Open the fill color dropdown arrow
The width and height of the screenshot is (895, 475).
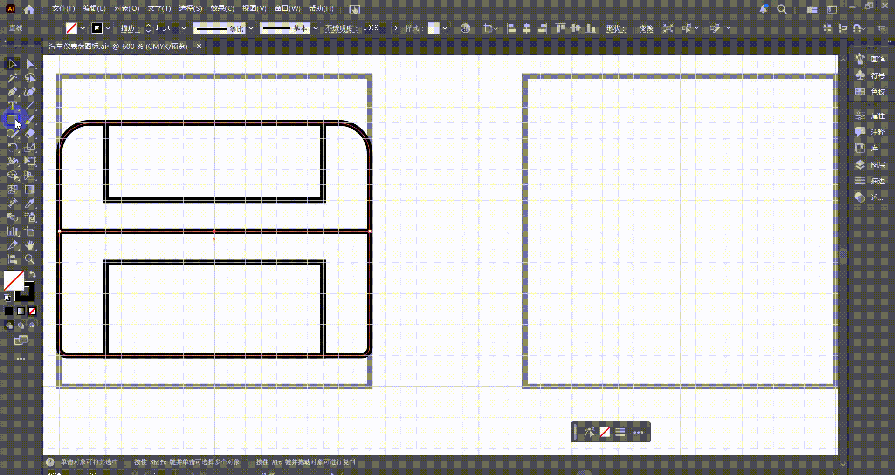click(83, 28)
